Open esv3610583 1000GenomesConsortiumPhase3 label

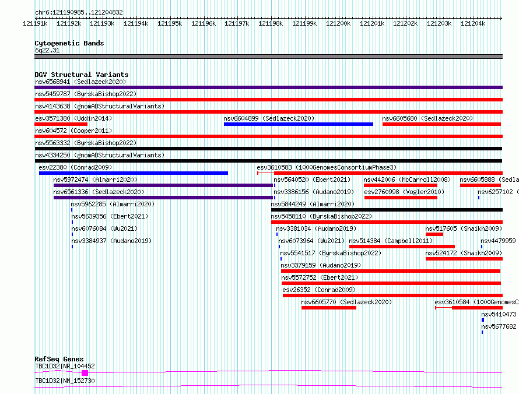[x=327, y=167]
